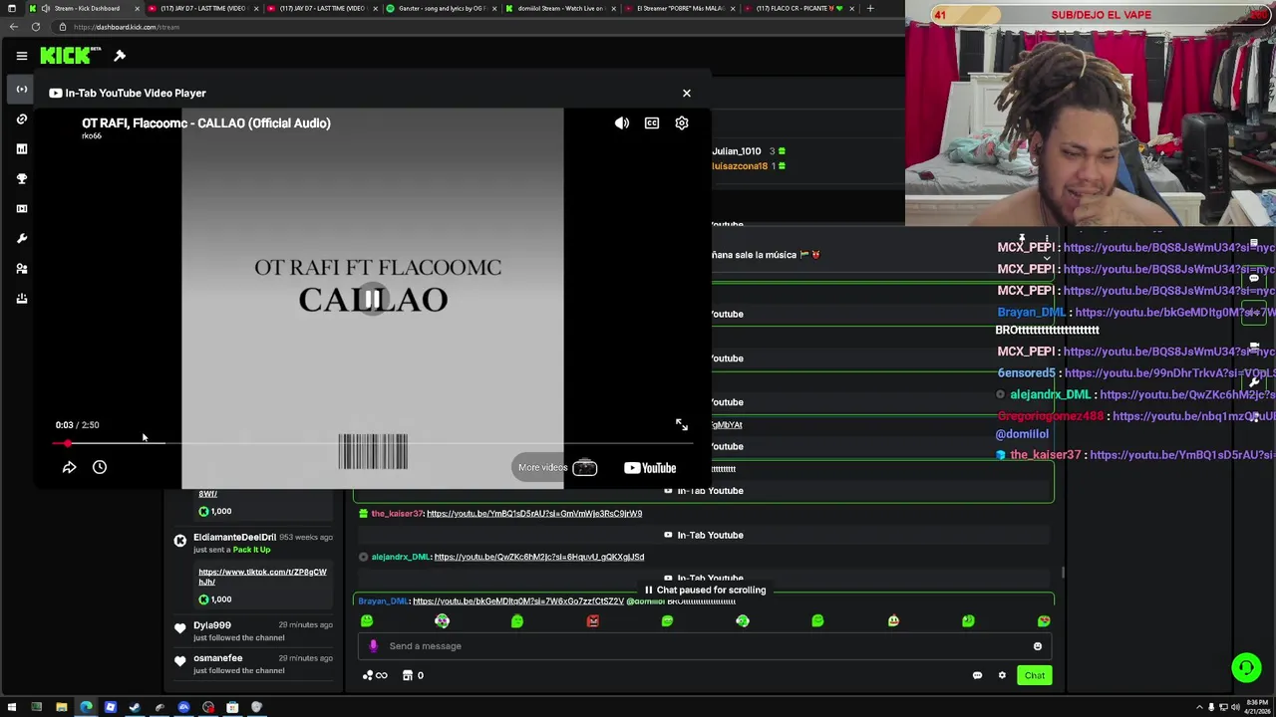Open the Windows Start menu

pos(12,707)
